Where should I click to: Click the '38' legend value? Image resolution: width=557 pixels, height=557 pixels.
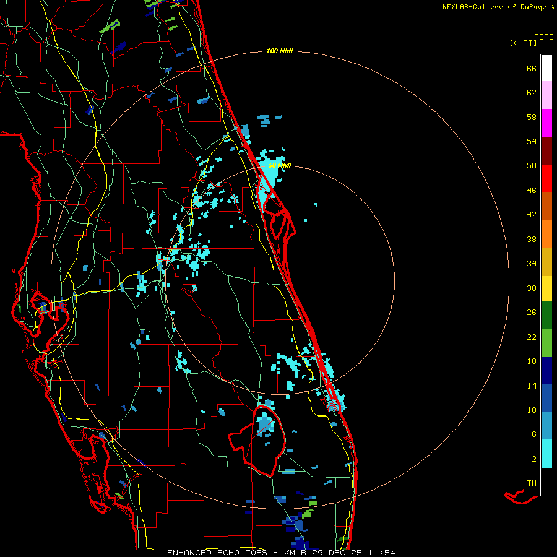coord(532,240)
